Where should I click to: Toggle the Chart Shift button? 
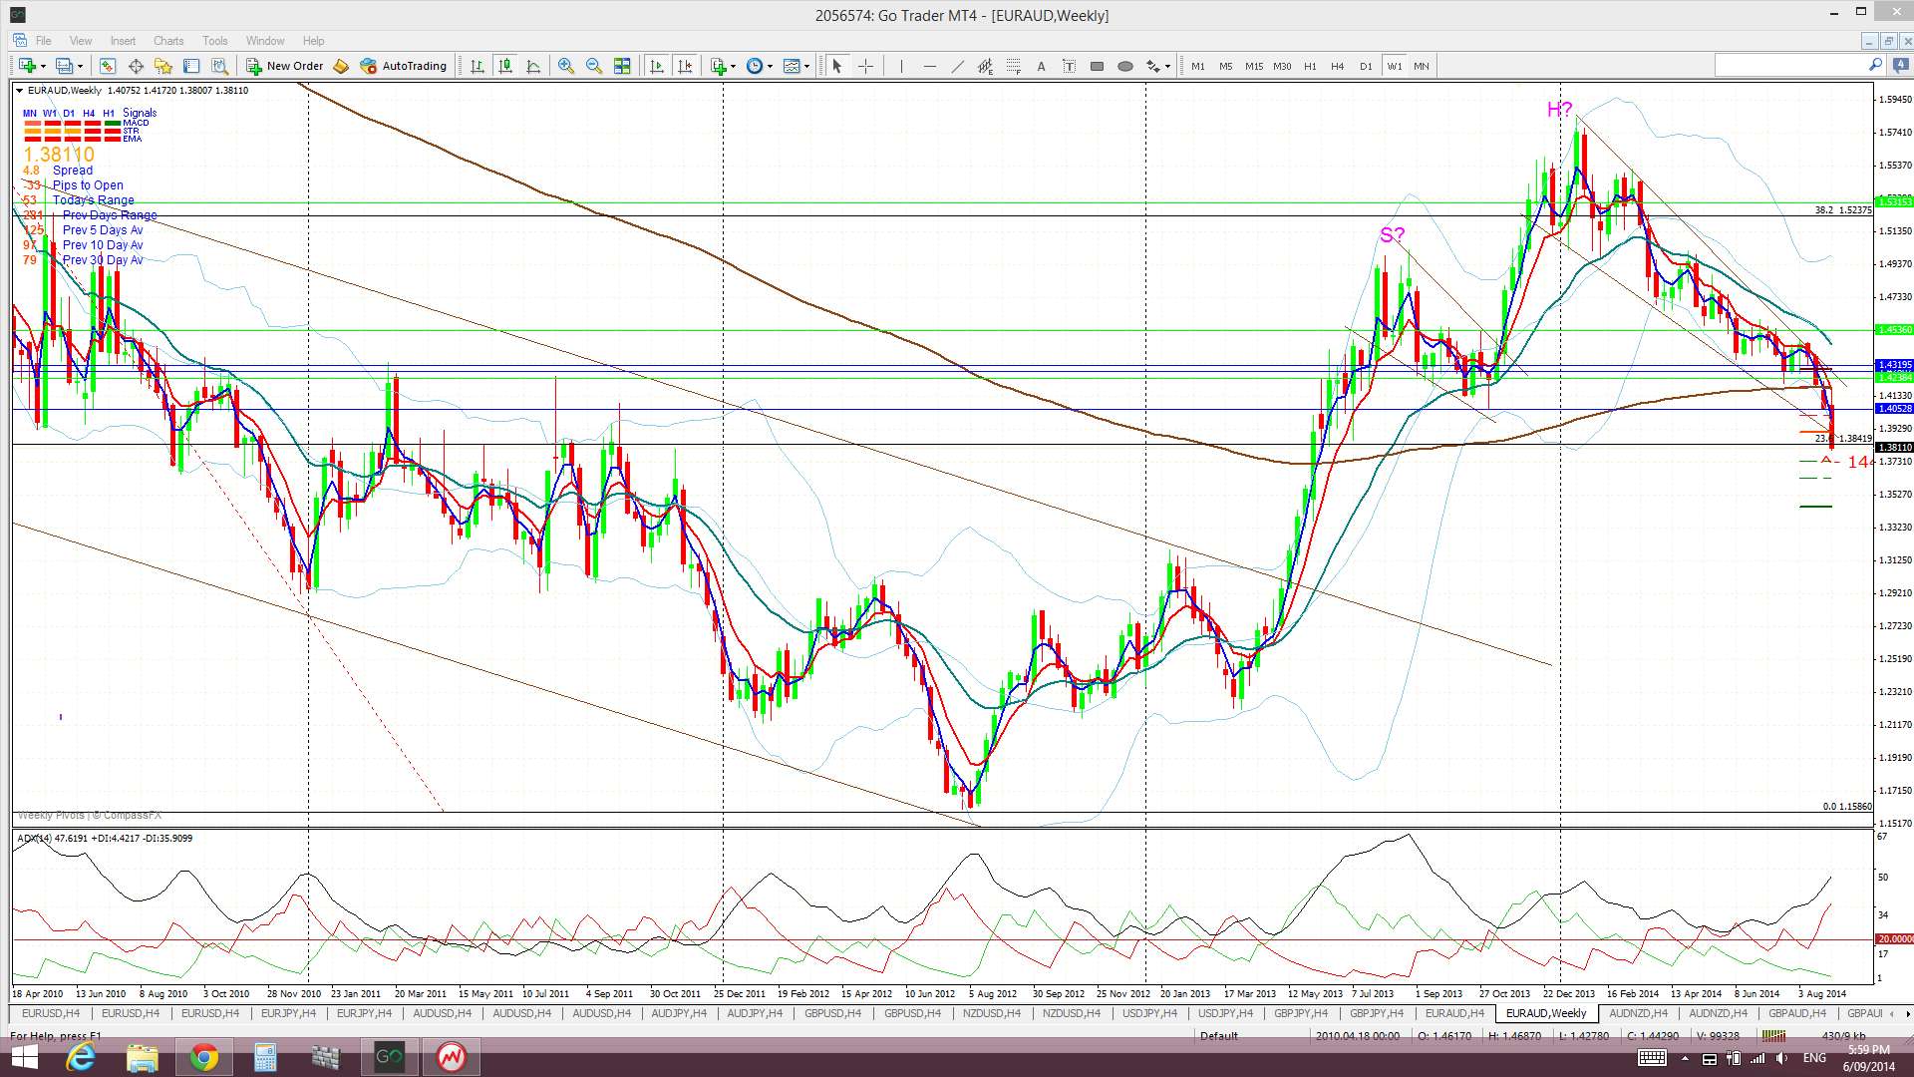pos(684,66)
